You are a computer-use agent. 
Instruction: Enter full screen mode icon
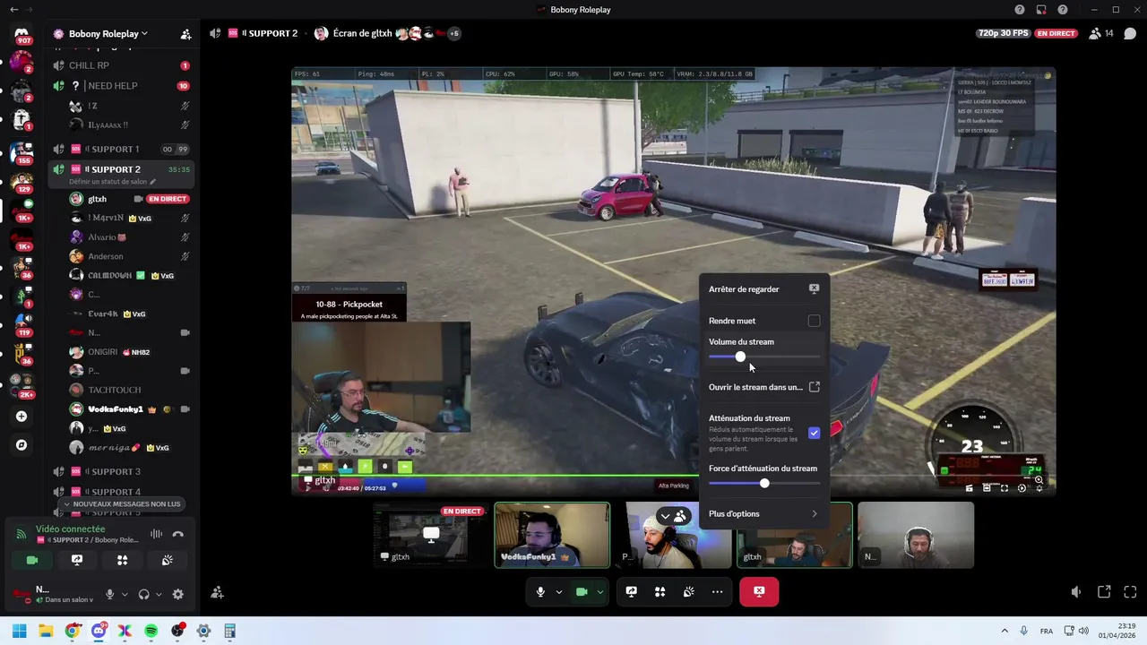(x=1130, y=592)
